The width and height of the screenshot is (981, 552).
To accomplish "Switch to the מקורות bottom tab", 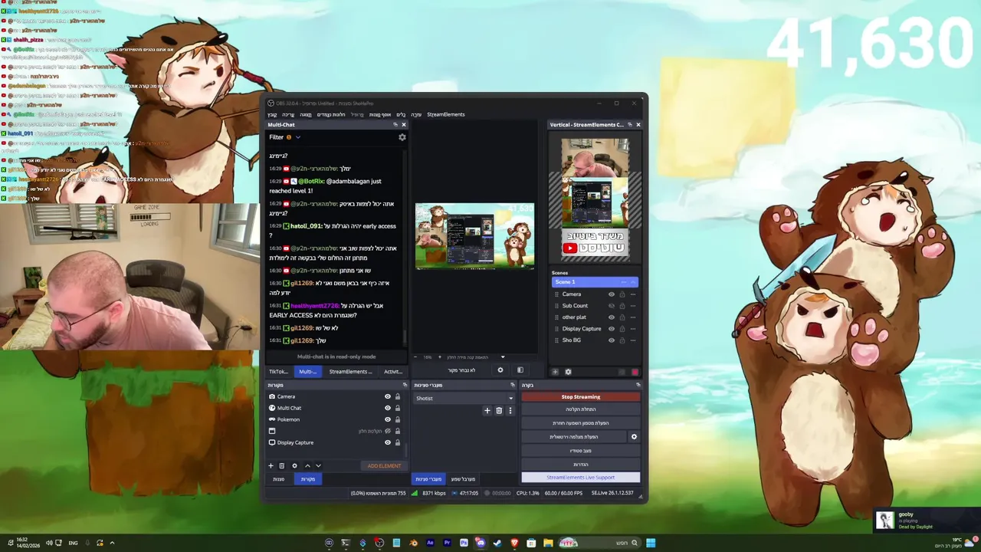I will [x=307, y=479].
